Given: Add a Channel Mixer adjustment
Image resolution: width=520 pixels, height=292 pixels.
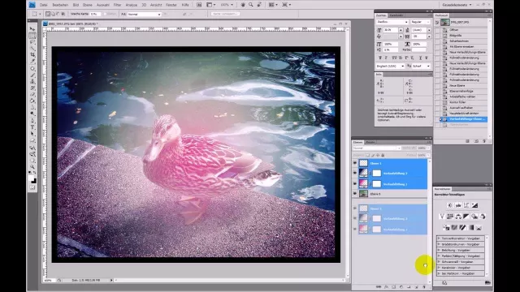Looking at the screenshot, I should pyautogui.click(x=483, y=217).
